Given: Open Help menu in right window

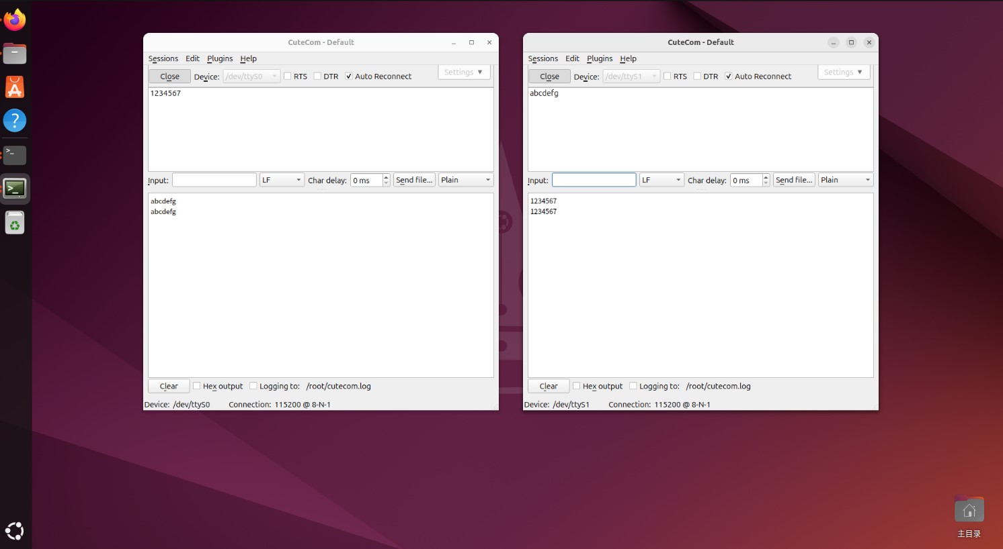Looking at the screenshot, I should pos(628,59).
